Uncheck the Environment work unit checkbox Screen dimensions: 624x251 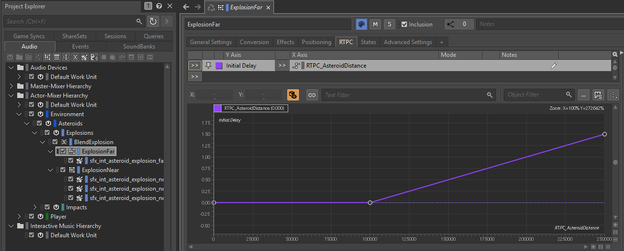point(32,114)
